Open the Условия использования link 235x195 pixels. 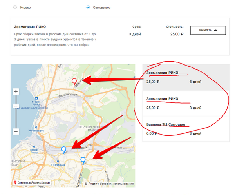[117, 184]
